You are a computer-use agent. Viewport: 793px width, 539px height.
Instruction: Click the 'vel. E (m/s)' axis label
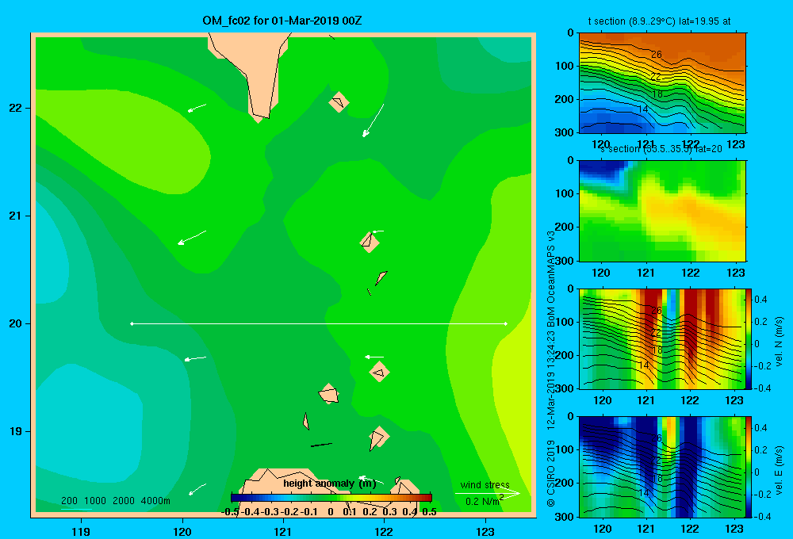click(779, 470)
